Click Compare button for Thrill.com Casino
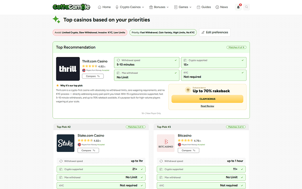This screenshot has height=189, width=302. [93, 76]
